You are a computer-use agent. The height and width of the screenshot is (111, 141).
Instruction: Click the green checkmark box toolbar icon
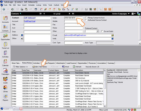point(77,9)
